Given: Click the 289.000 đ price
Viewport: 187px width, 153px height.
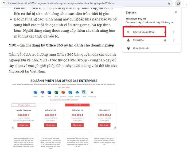Looking at the screenshot, I should coord(50,115).
